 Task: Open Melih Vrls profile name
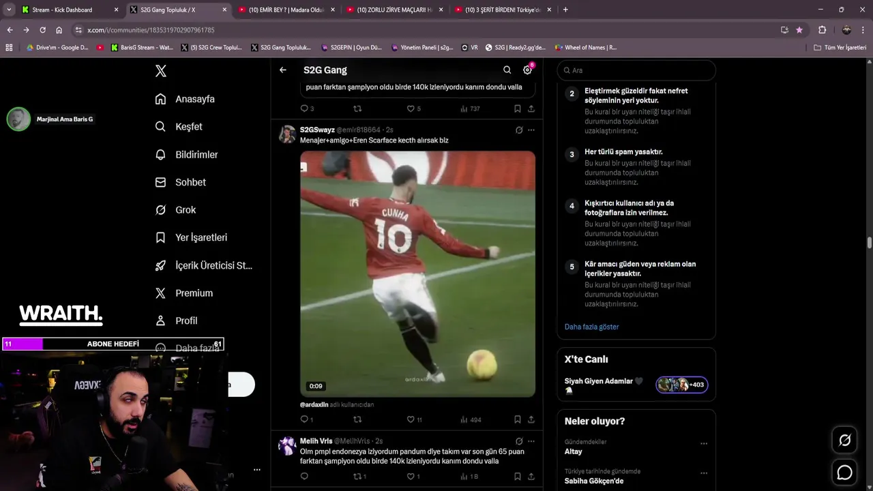(316, 441)
